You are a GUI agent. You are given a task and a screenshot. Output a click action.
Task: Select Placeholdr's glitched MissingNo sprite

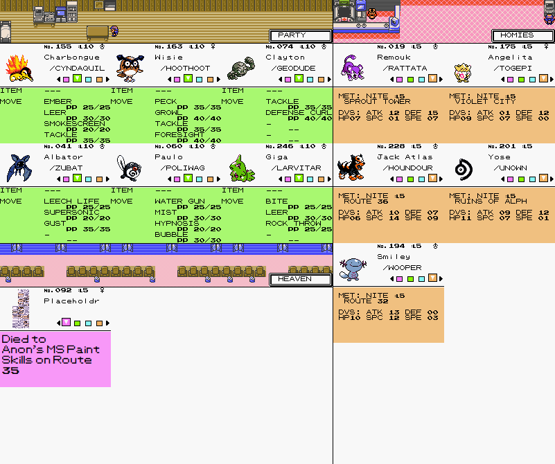point(21,308)
